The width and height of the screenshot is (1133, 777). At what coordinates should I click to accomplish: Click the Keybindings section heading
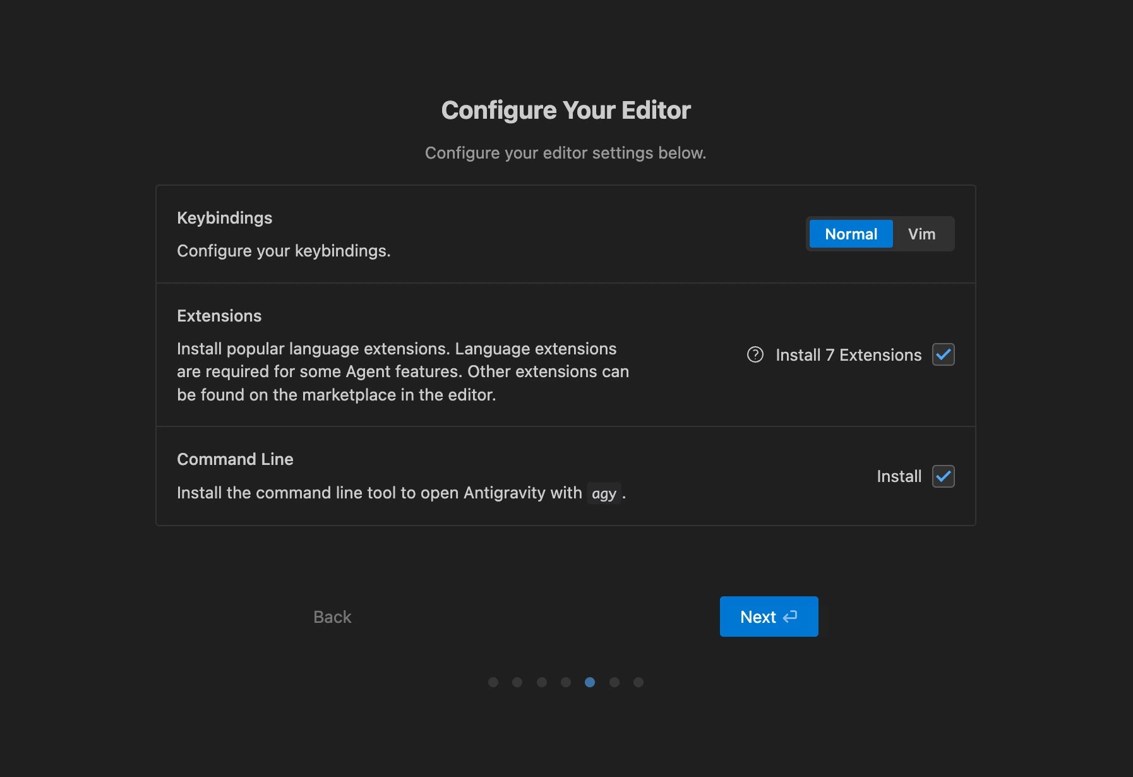[x=224, y=217]
